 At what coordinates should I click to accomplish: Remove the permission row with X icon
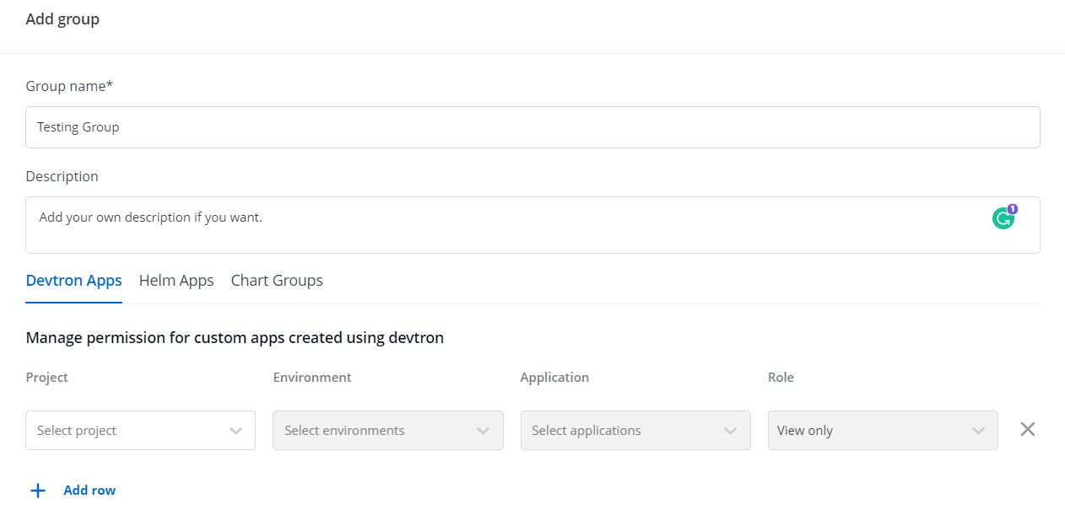point(1027,429)
